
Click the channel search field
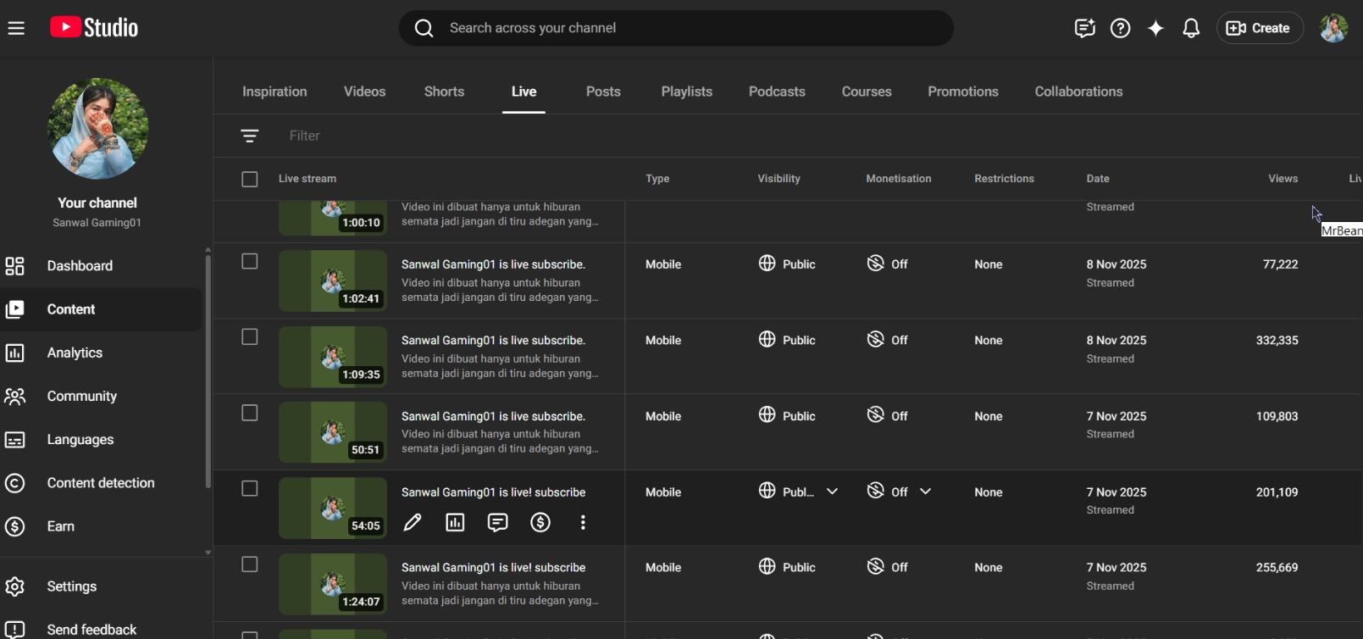click(676, 28)
